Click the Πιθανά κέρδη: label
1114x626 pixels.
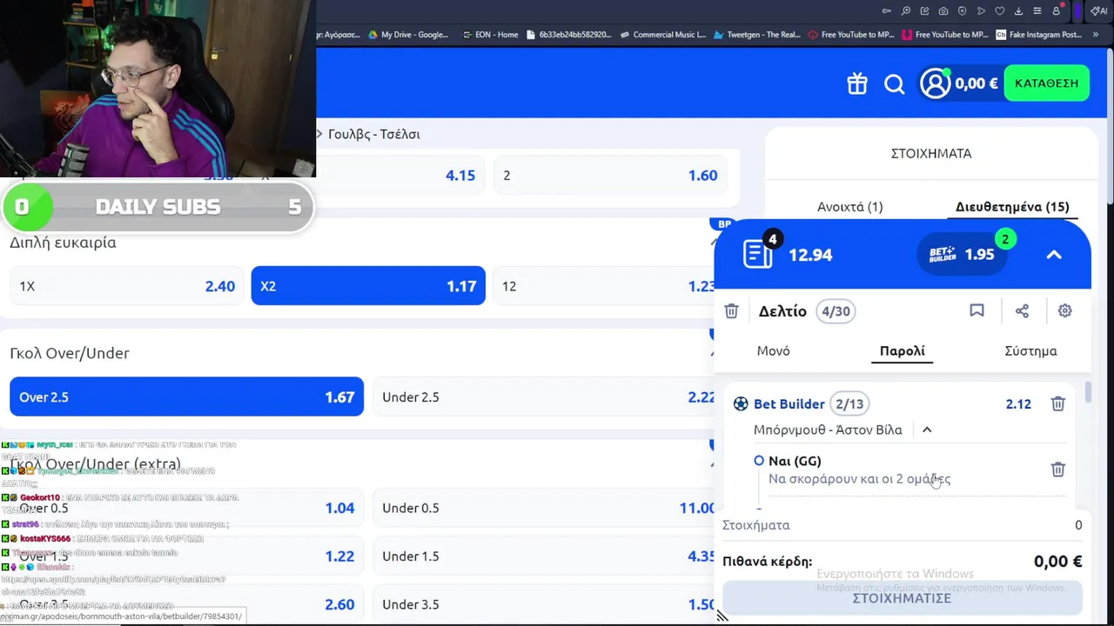tap(767, 562)
